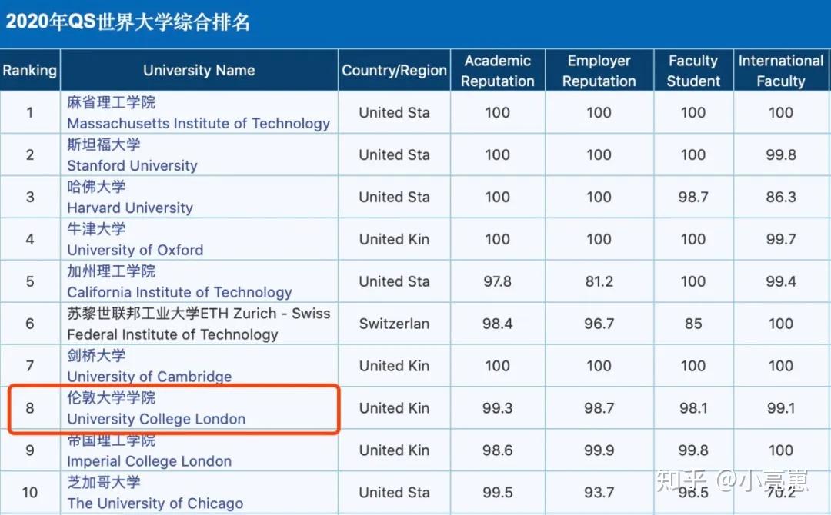This screenshot has width=831, height=515.
Task: Open the Massachusetts Institute of Technology link
Action: tap(199, 123)
